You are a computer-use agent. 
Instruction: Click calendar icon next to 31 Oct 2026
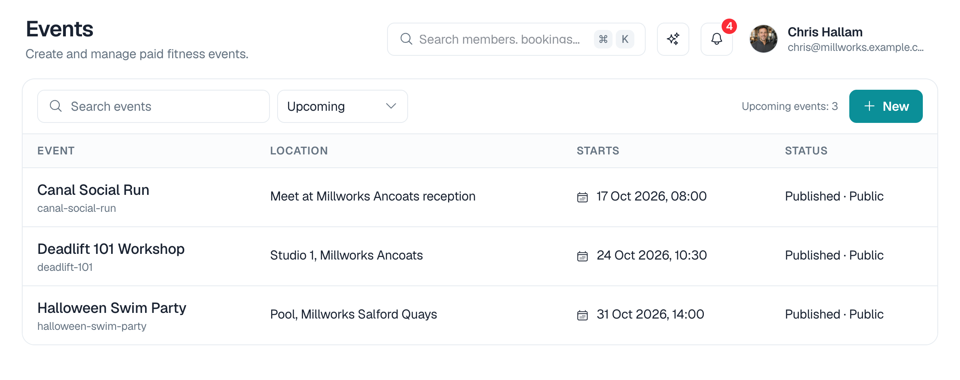point(582,315)
